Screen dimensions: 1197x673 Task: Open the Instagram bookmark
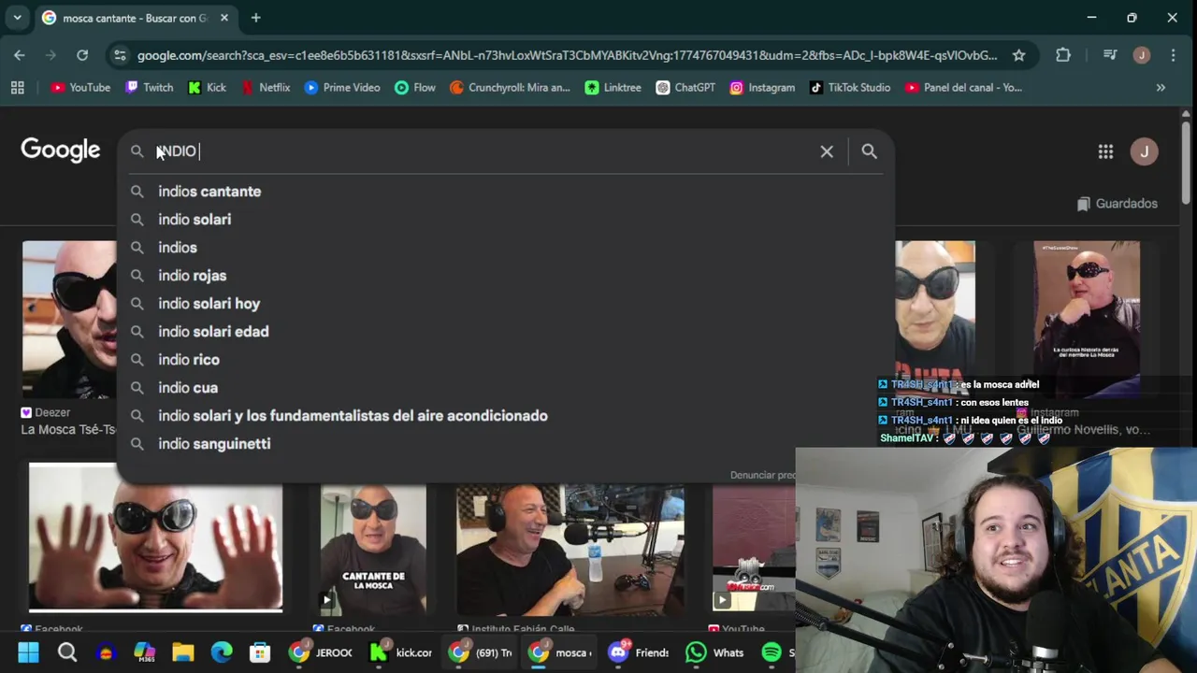click(762, 87)
